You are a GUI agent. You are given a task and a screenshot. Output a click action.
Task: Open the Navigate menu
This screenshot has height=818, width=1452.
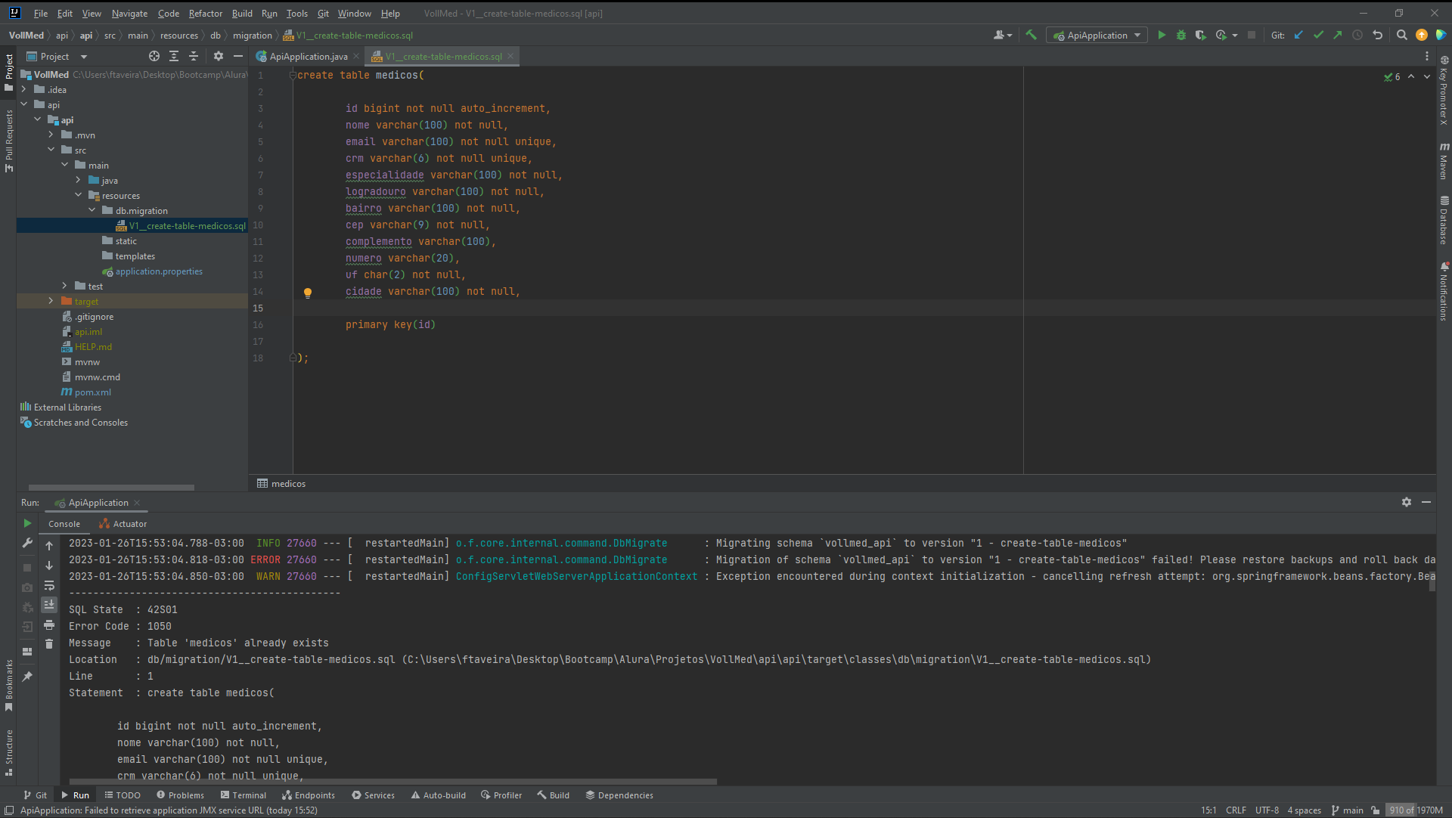[x=129, y=14]
